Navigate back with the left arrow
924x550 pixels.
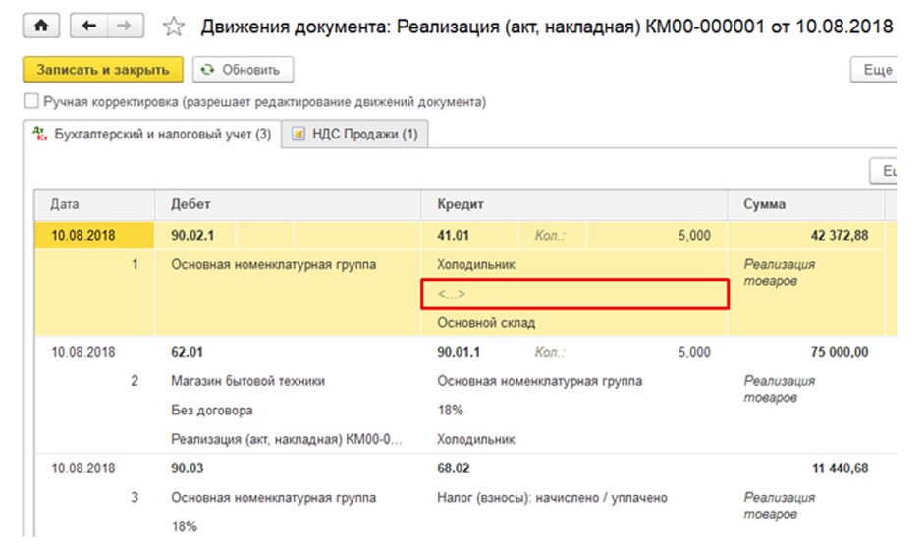point(89,26)
